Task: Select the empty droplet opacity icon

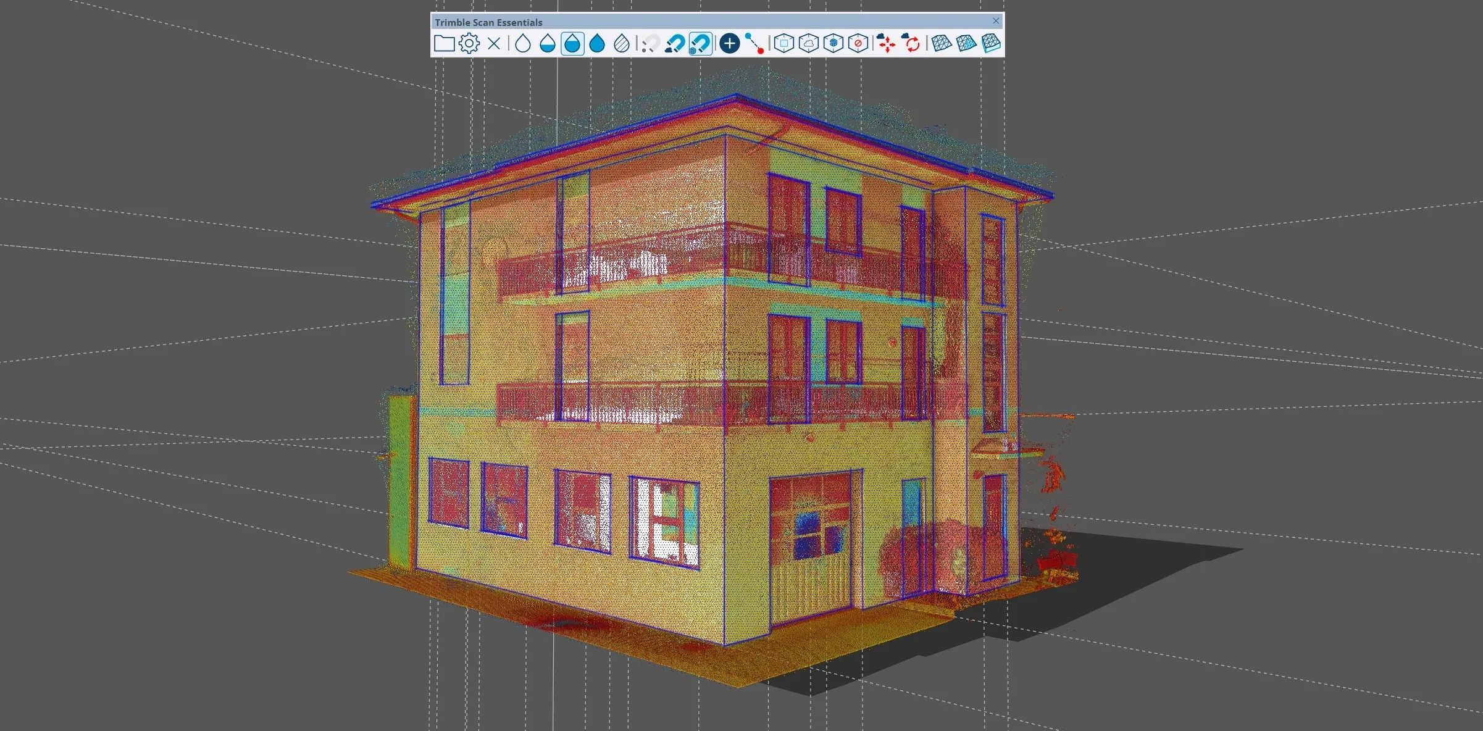Action: (523, 44)
